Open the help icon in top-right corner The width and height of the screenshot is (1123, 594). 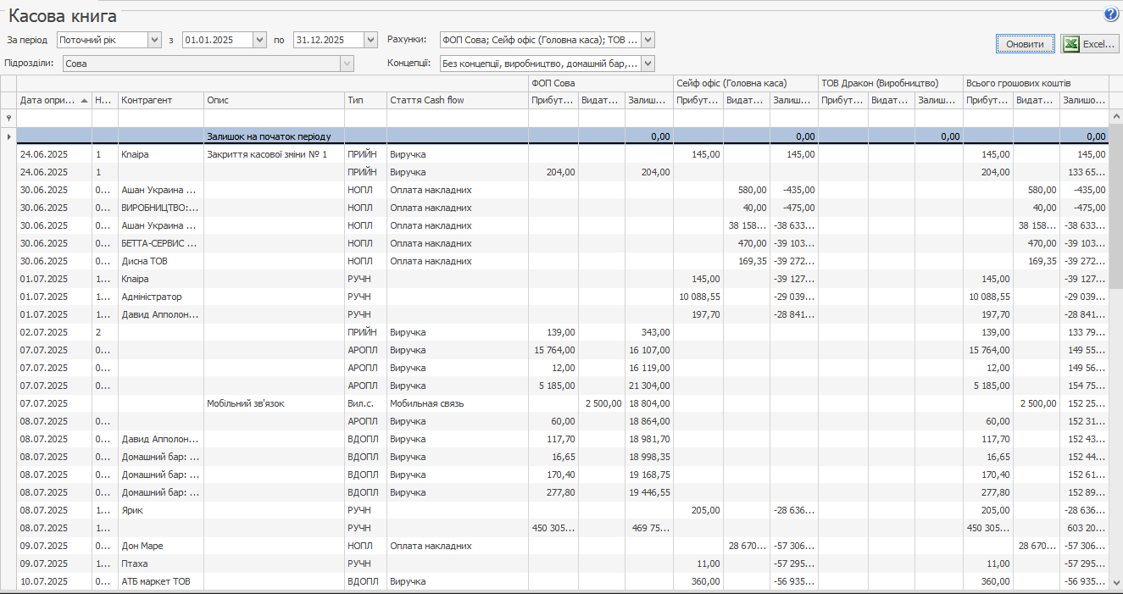pyautogui.click(x=1110, y=14)
